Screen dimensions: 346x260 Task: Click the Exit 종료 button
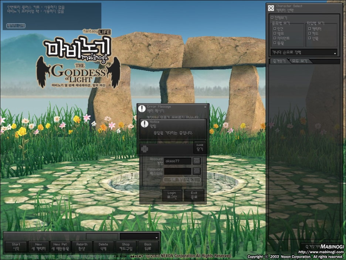click(194, 195)
